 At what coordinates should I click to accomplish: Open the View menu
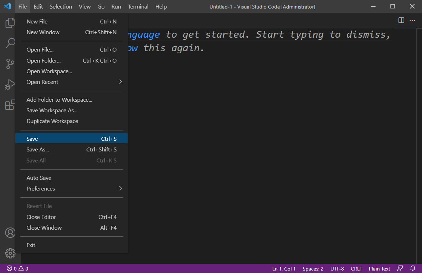point(84,6)
